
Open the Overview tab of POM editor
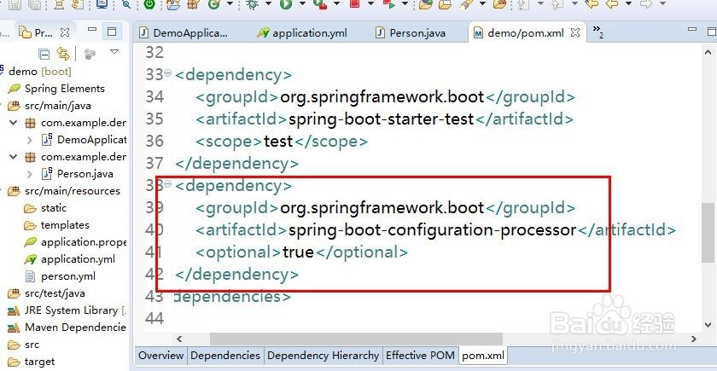pos(161,356)
